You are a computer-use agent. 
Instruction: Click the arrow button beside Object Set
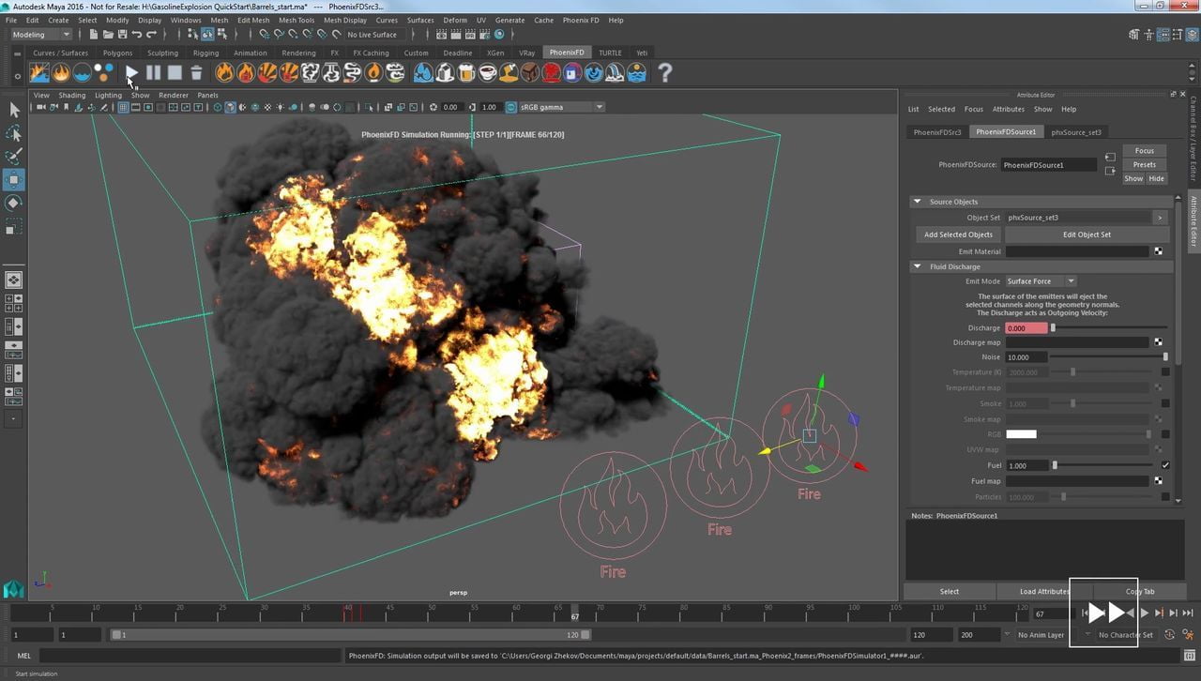(x=1160, y=218)
